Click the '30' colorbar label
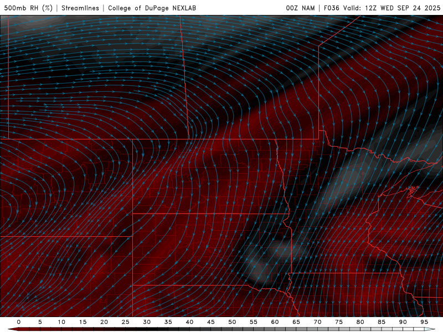The image size is (443, 332). (147, 322)
